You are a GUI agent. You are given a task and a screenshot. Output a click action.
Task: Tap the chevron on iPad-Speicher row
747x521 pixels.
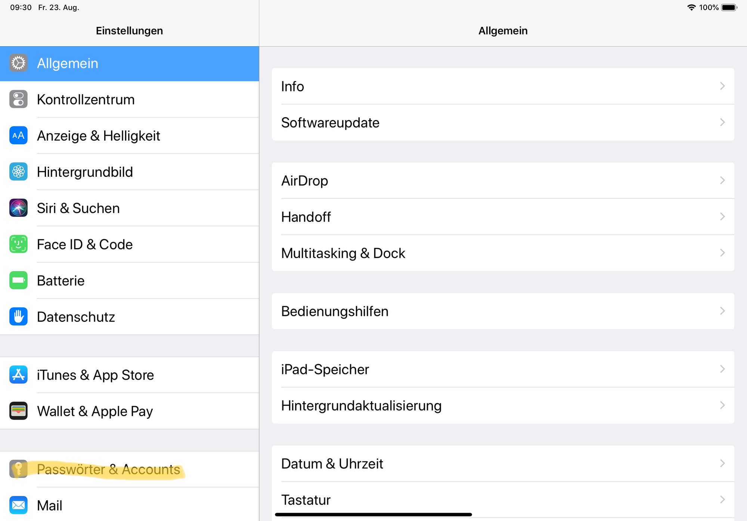[x=722, y=369]
